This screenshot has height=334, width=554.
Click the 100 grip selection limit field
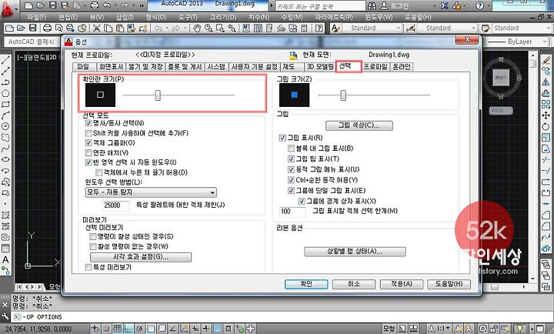(x=292, y=212)
